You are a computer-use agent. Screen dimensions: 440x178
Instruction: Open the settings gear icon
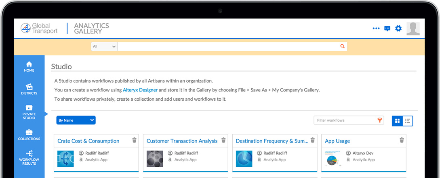398,28
